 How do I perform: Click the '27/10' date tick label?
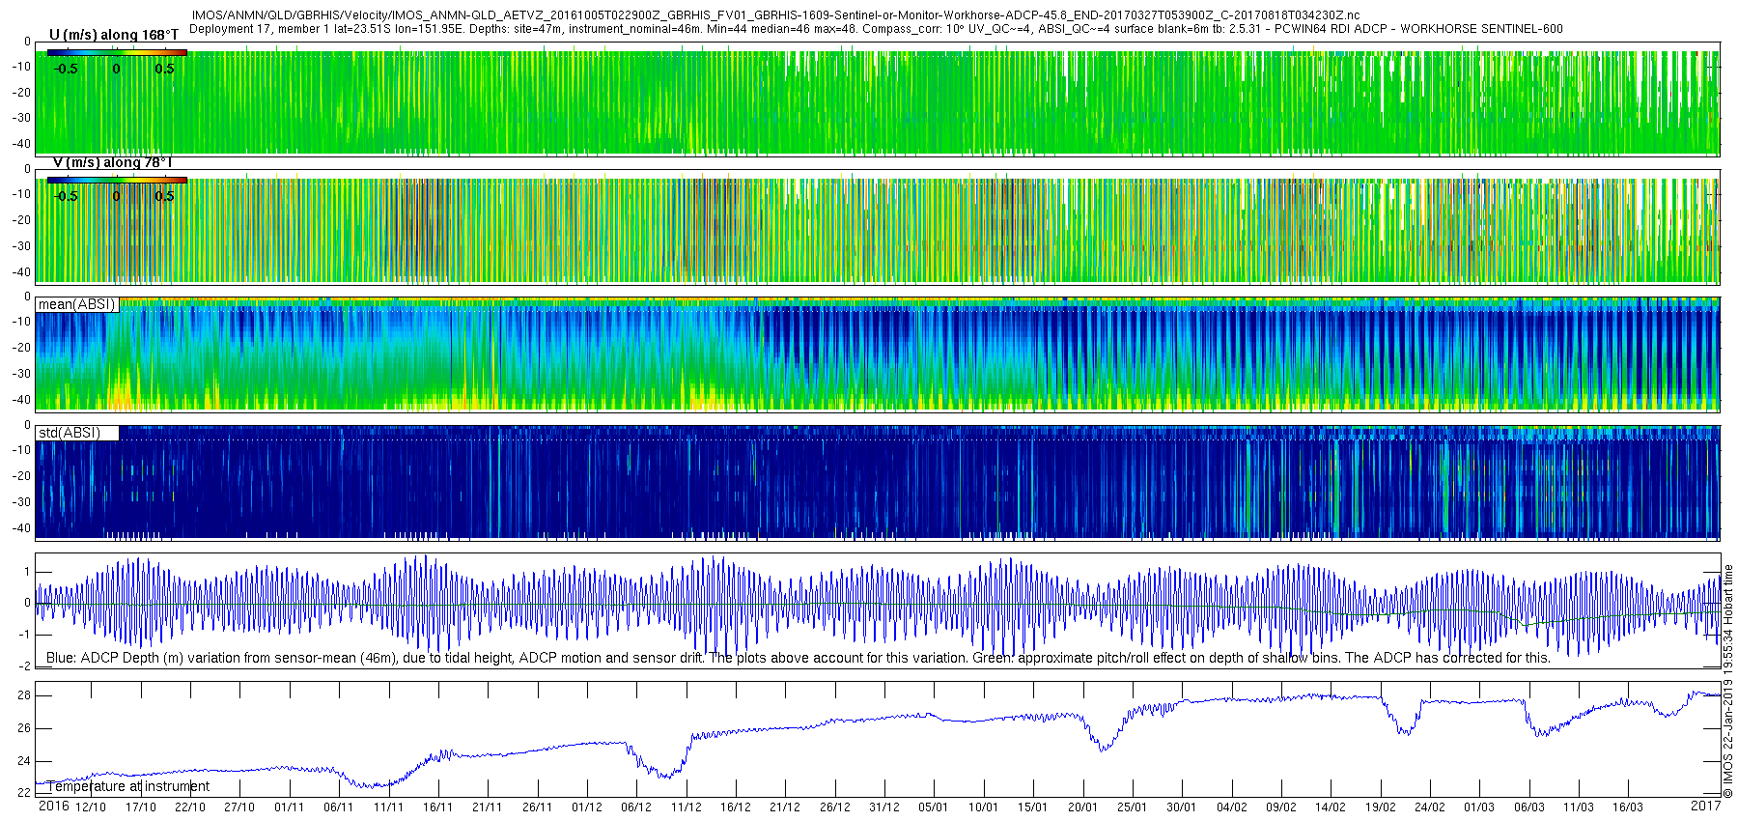point(239,807)
